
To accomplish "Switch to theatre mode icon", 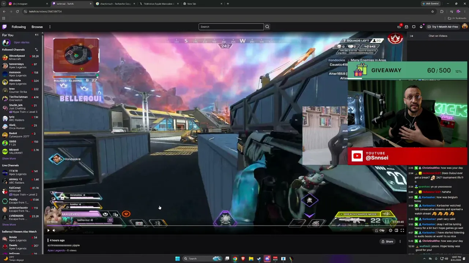I will click(396, 230).
